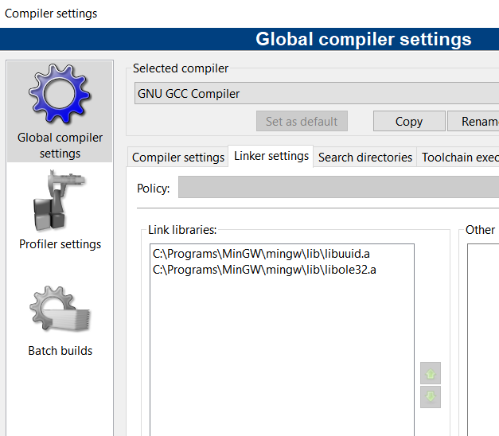Click the Rename compiler button
499x436 pixels.
tap(474, 121)
